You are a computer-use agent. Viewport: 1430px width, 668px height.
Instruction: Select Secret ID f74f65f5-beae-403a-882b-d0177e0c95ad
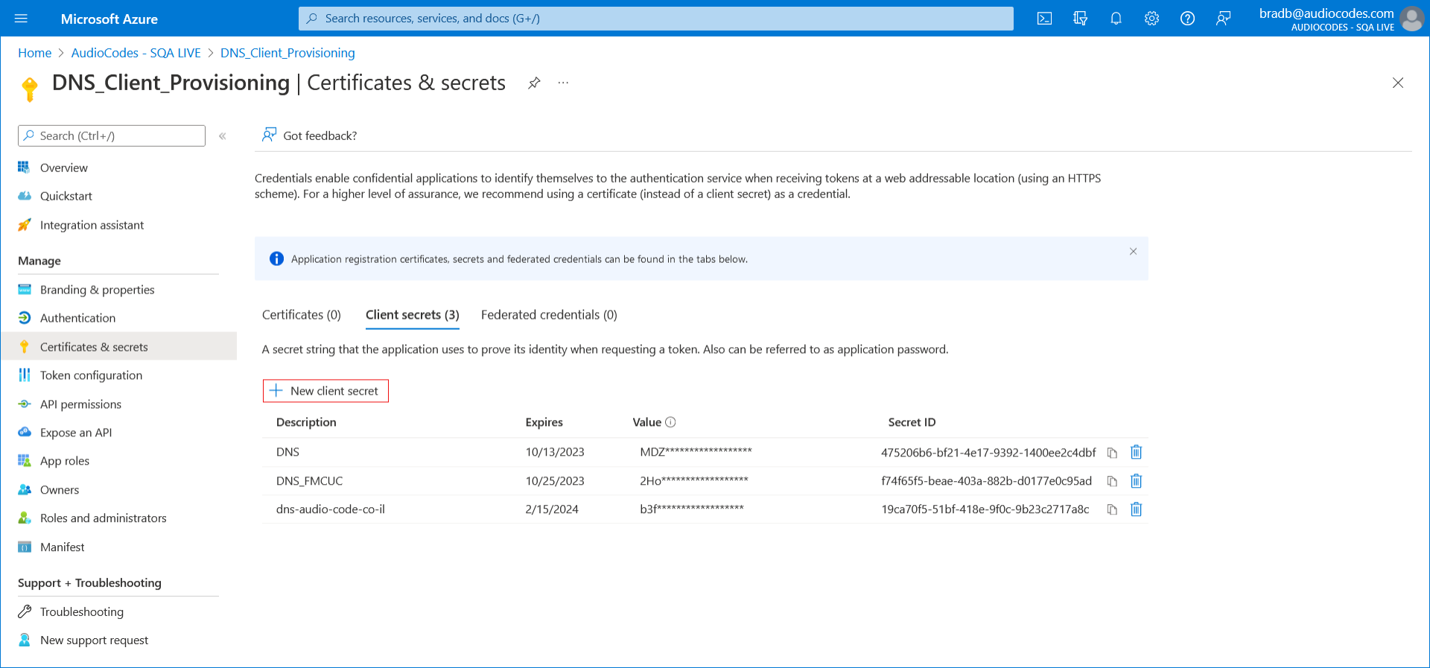click(x=987, y=481)
